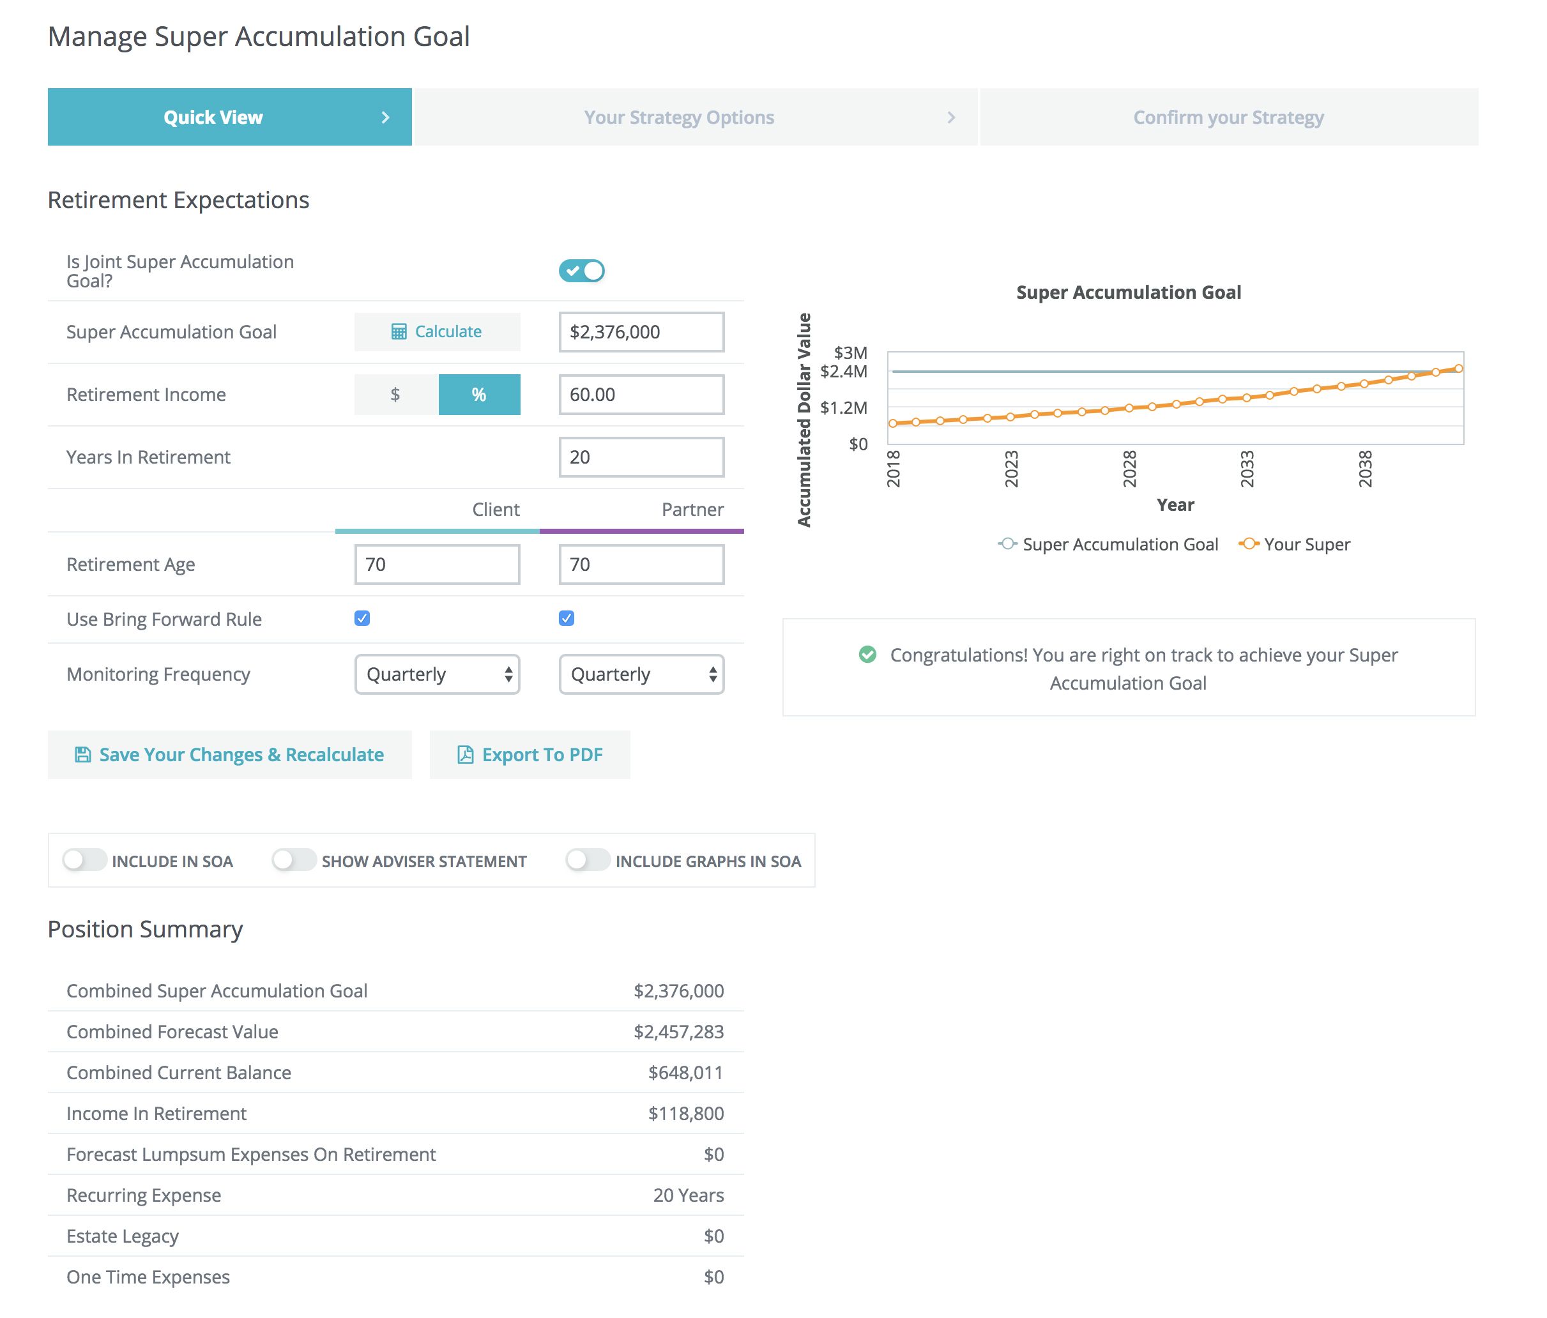Click the floppy-disk save icon

[x=83, y=755]
